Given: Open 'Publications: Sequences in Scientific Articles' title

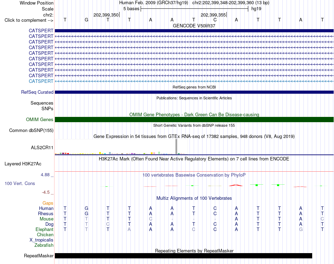Looking at the screenshot, I should click(194, 98).
